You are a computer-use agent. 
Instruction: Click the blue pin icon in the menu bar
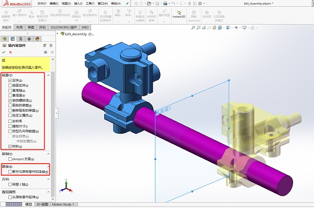click(x=127, y=4)
